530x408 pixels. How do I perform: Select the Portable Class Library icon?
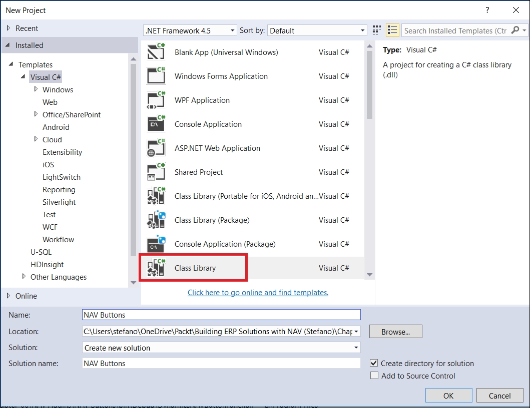156,196
